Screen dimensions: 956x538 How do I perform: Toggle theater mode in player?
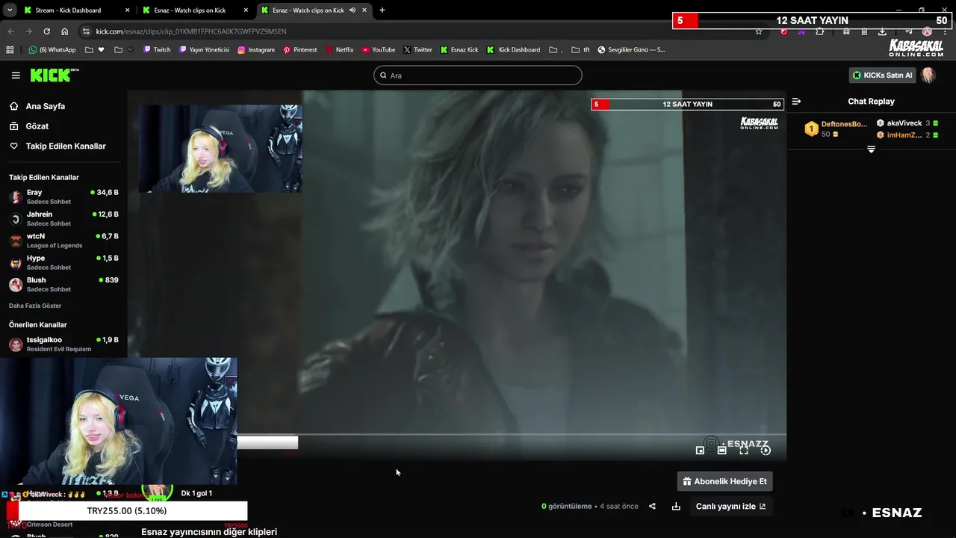point(721,450)
